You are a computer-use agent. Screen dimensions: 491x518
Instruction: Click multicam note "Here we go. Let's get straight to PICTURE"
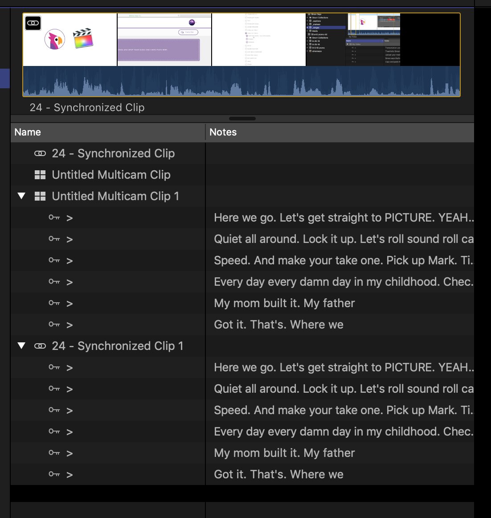click(344, 218)
